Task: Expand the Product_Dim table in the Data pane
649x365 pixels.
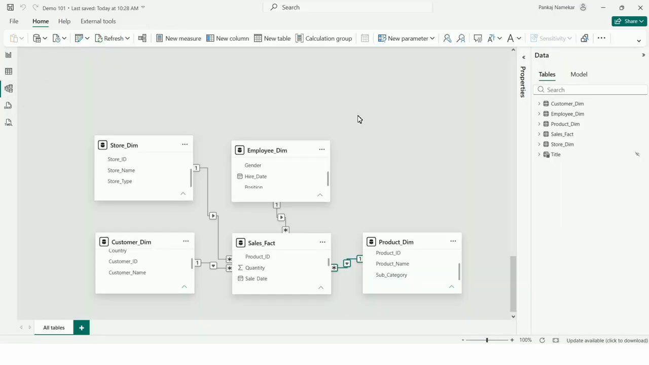Action: pos(539,124)
